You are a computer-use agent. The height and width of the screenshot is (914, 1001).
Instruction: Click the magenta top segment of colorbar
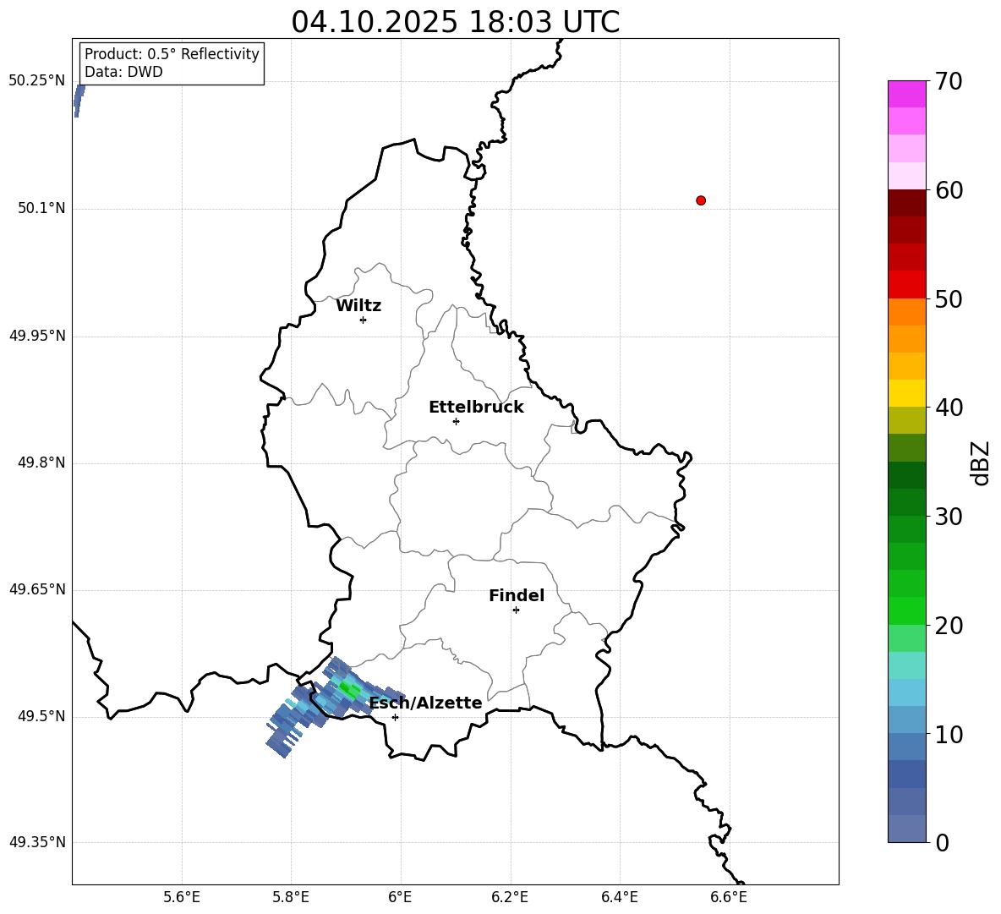(x=906, y=94)
